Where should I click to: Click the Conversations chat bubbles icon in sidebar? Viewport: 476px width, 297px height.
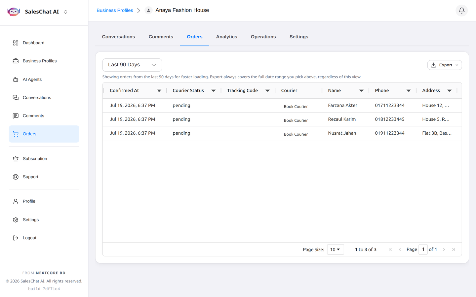click(x=16, y=98)
